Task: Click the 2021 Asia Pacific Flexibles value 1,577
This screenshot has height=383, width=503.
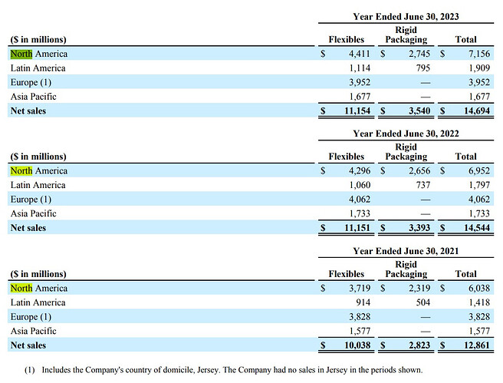Action: point(360,331)
